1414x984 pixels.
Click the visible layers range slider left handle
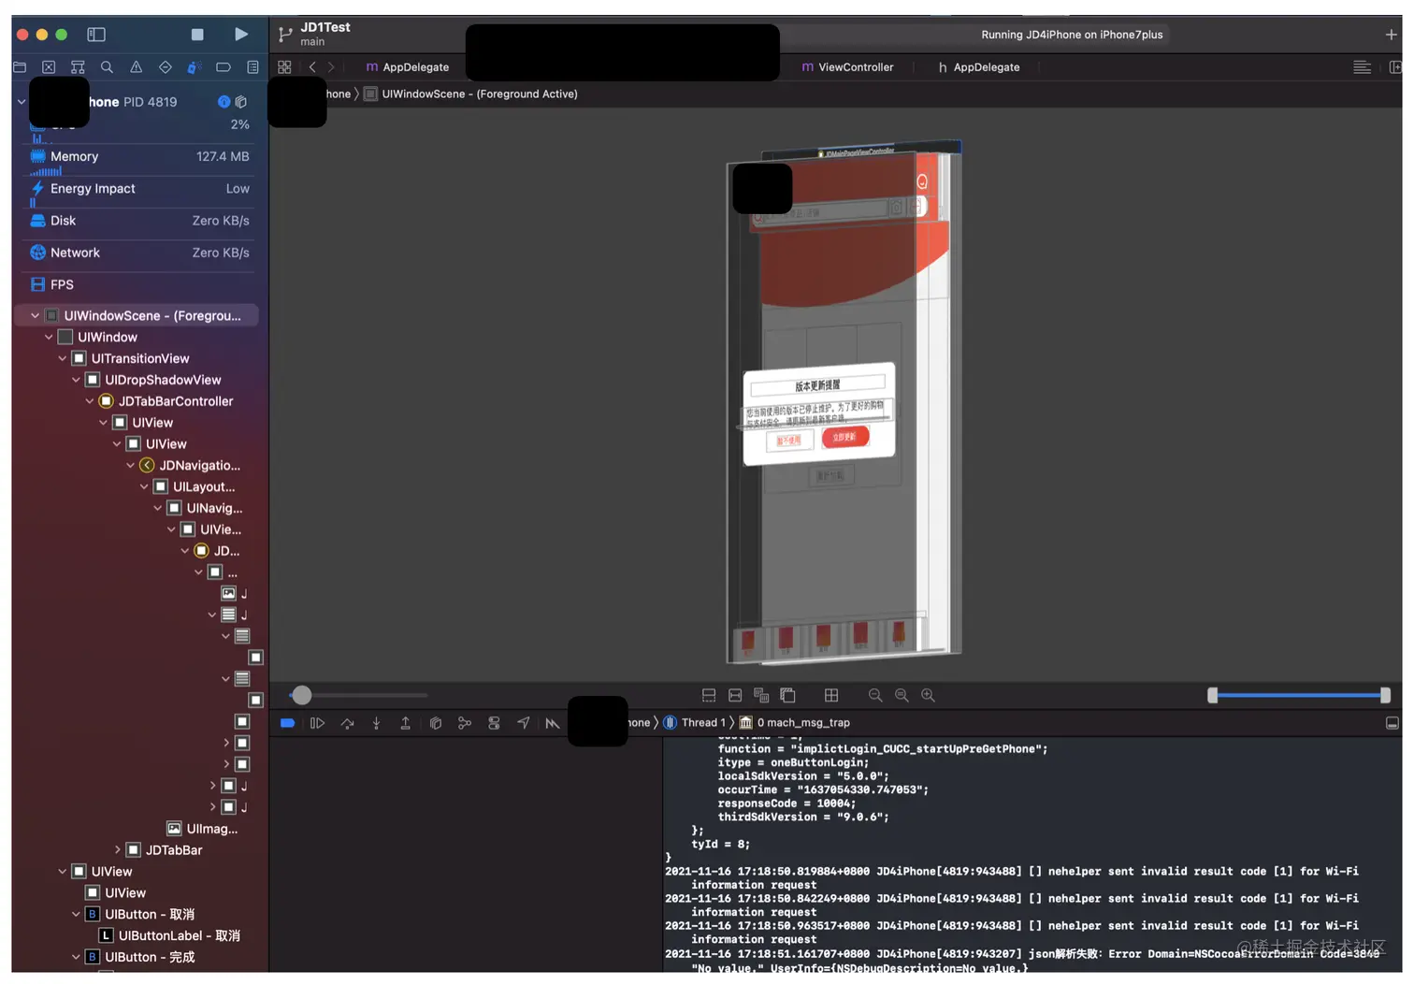click(1213, 696)
